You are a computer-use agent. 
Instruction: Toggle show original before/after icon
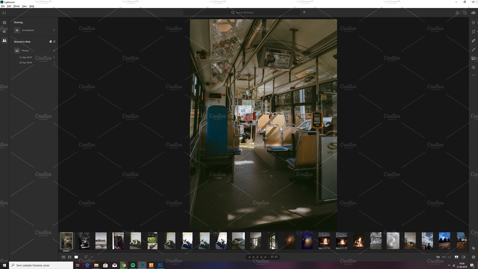coord(463,257)
